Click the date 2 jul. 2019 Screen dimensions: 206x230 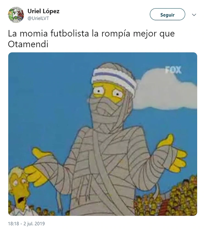[34, 224]
